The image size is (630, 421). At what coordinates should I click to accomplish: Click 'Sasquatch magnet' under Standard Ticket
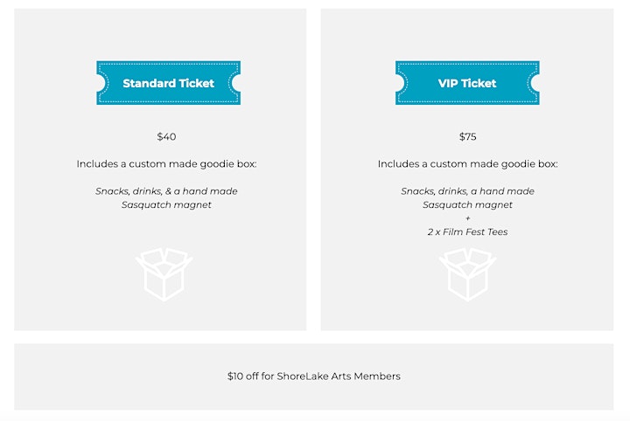tap(166, 205)
